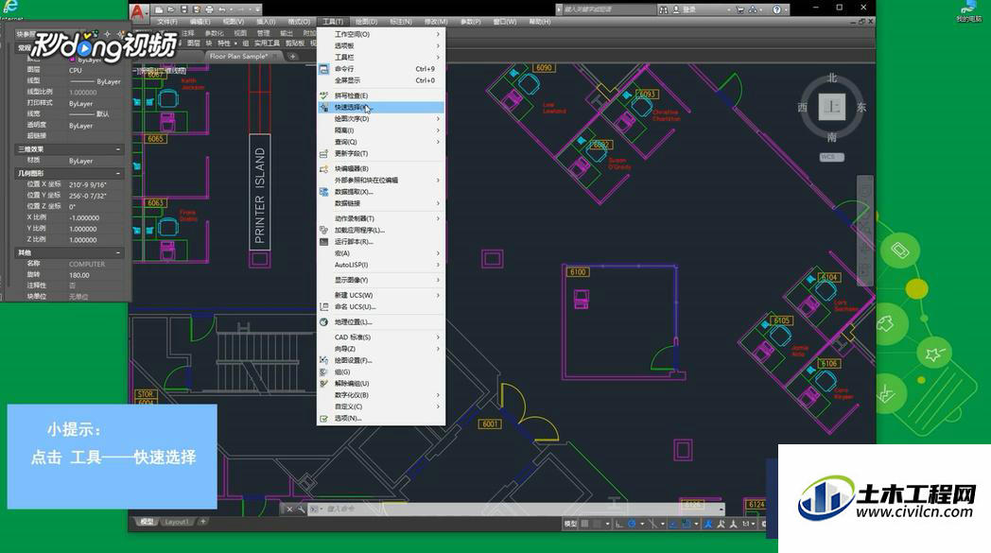Switch to the 模型 model tab
The image size is (991, 553).
coord(147,522)
